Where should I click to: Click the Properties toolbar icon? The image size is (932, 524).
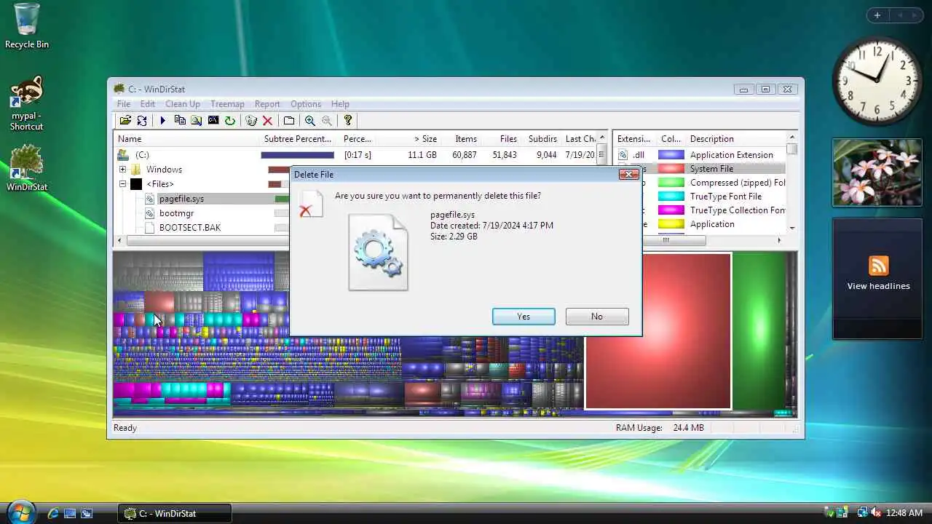[289, 121]
